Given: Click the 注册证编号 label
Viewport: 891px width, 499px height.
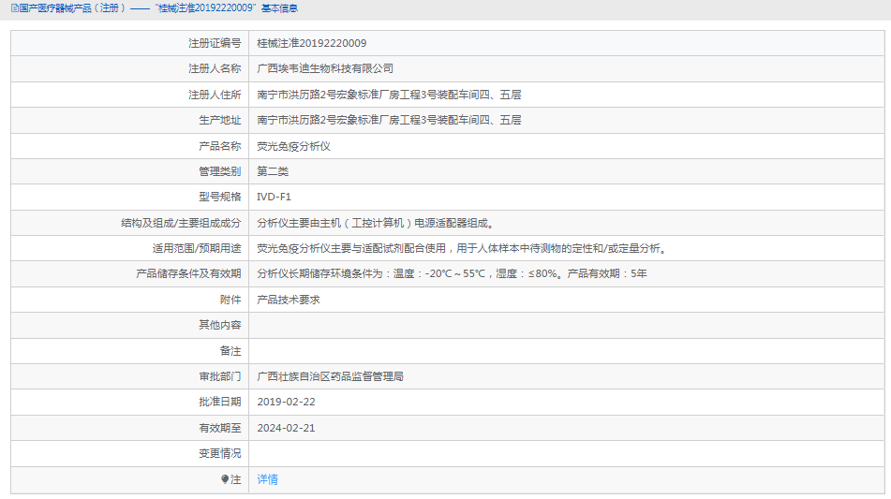Looking at the screenshot, I should coord(215,44).
